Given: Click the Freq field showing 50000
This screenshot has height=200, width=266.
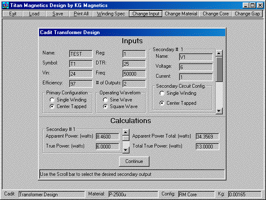Looking at the screenshot, I should point(134,74).
